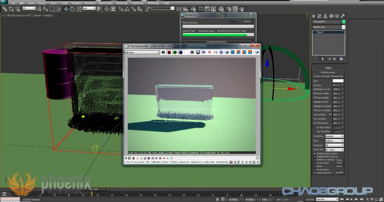The height and width of the screenshot is (202, 384).
Task: Switch to red channel in frame buffer
Action: pyautogui.click(x=169, y=52)
